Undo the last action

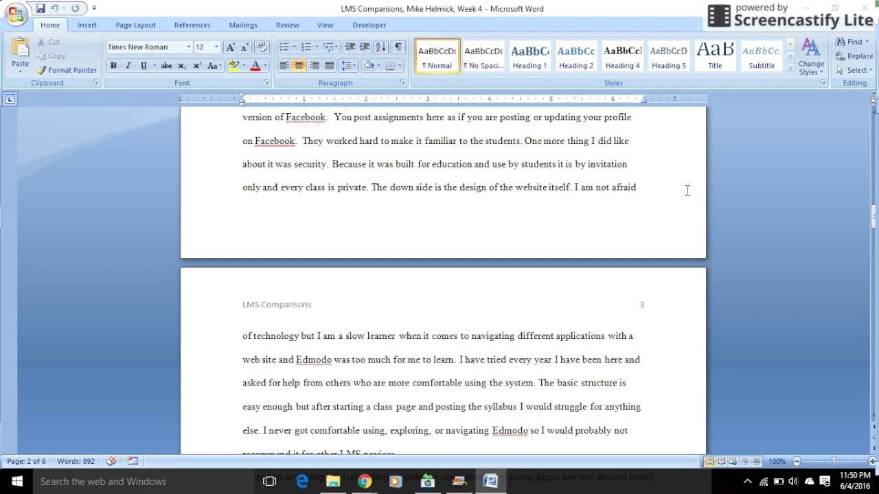pyautogui.click(x=54, y=8)
